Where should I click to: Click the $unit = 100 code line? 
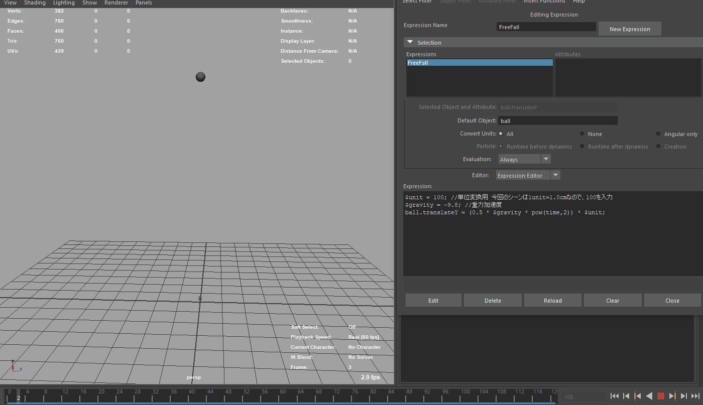coord(509,197)
